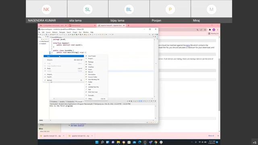This screenshot has width=258, height=145.
Task: Click KEYS link on Tomcat page
Action: 188,45
